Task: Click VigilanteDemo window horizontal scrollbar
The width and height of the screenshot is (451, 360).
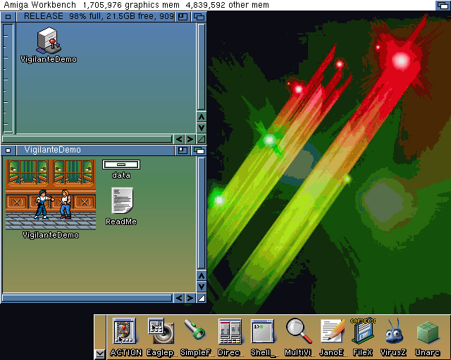Action: tap(87, 298)
